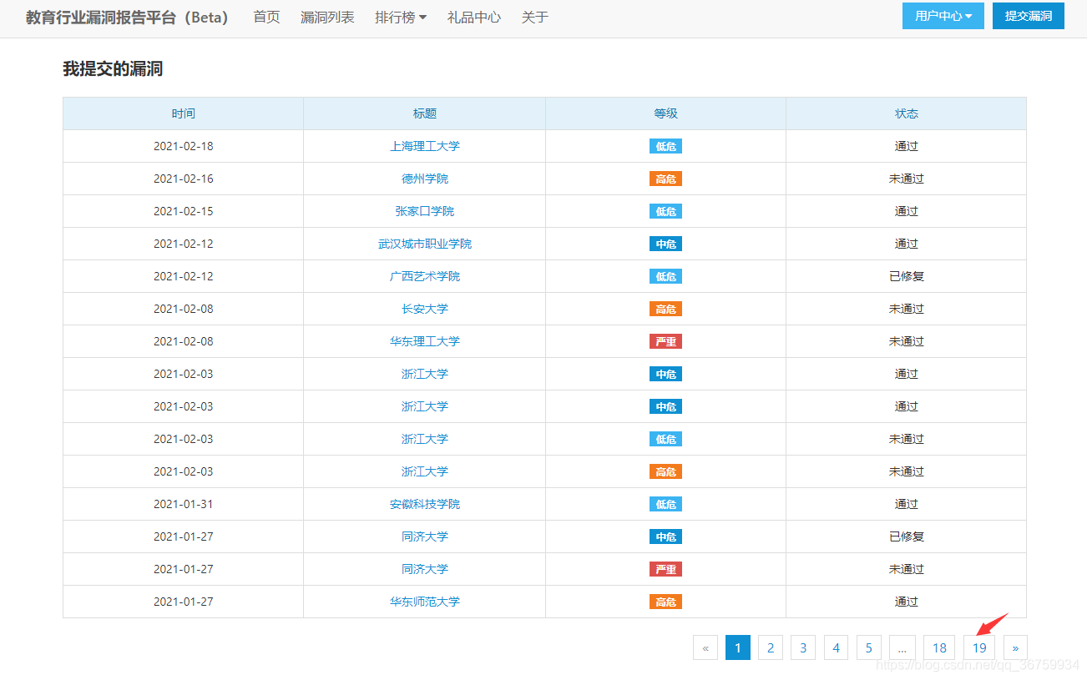Click the 等级 column header
The width and height of the screenshot is (1087, 680).
click(x=665, y=113)
